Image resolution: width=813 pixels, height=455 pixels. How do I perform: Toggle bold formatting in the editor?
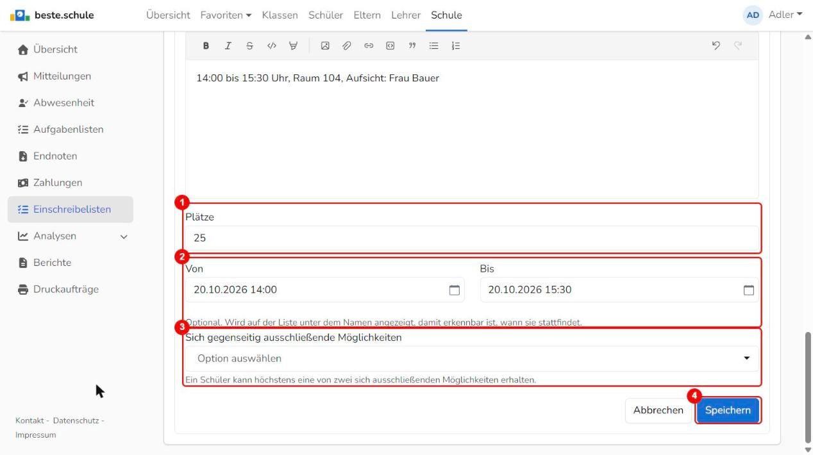[206, 45]
